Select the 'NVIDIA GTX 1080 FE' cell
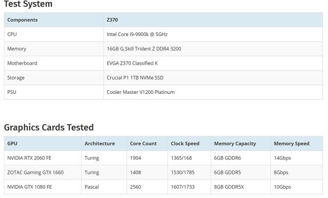328x198 pixels. point(30,187)
